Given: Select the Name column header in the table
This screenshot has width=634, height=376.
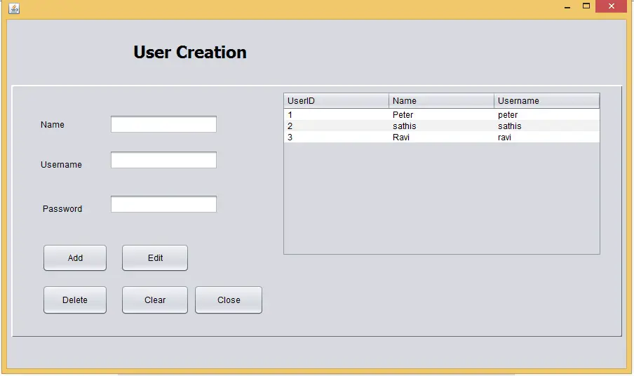Looking at the screenshot, I should 441,101.
